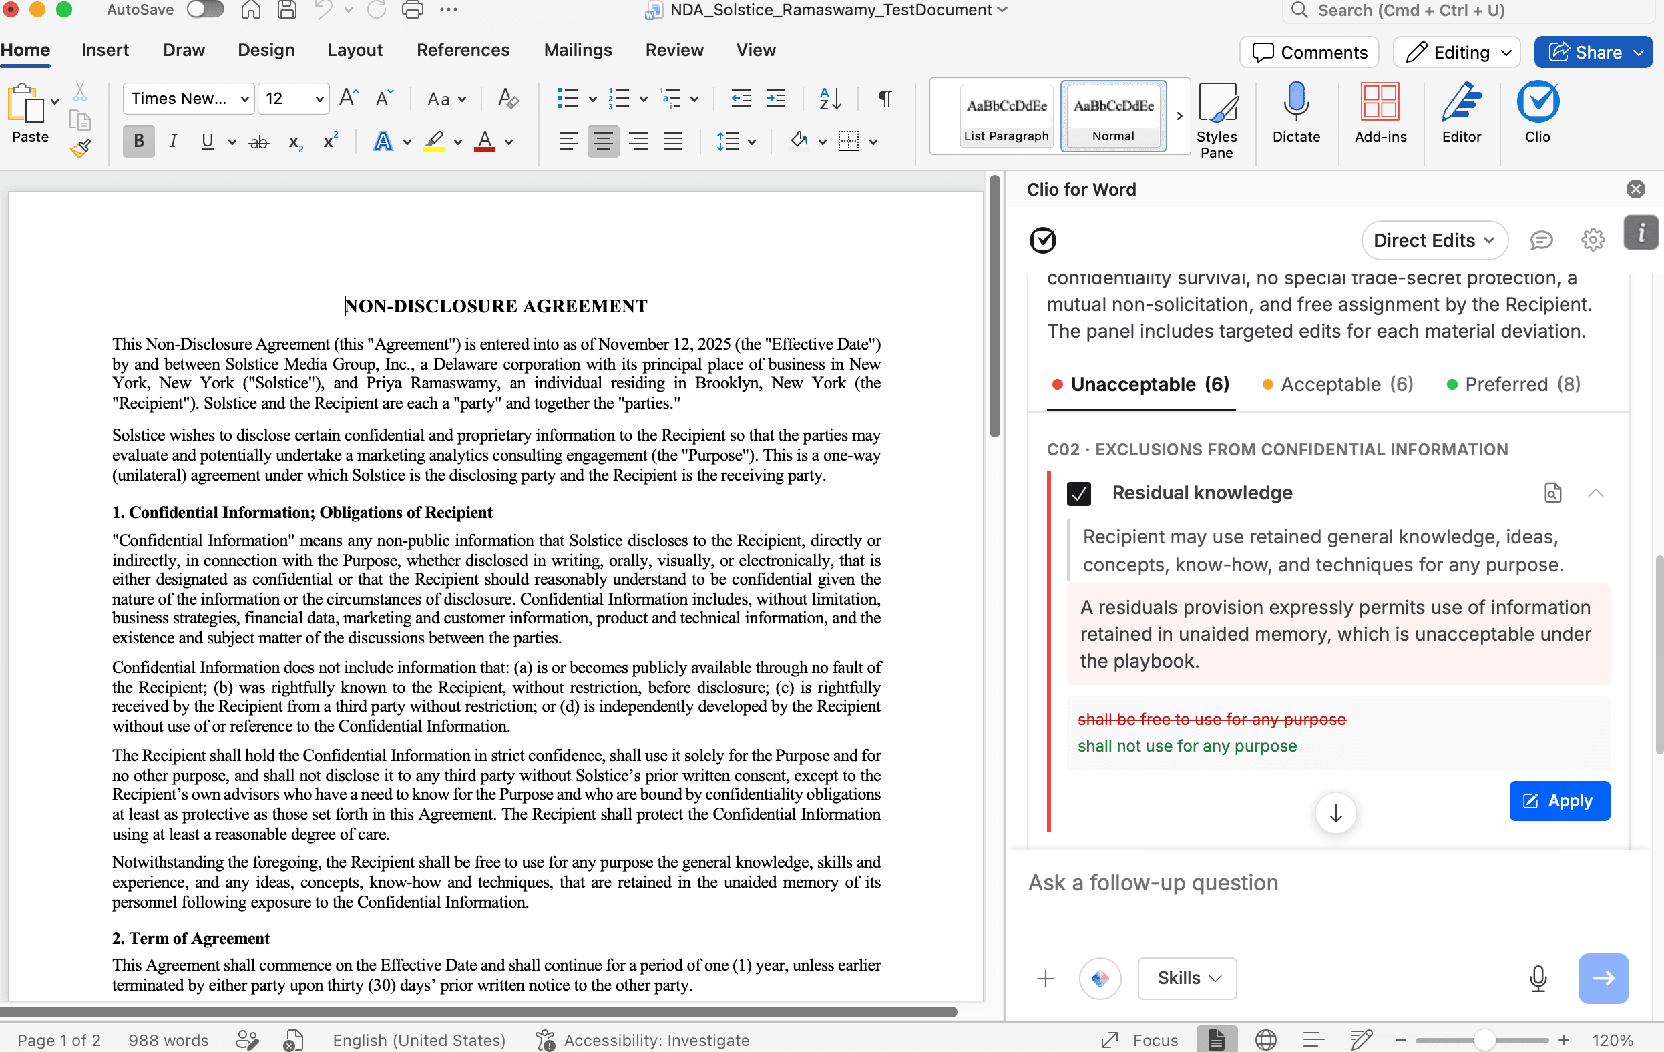Select the Acceptable (6) tab

pos(1338,384)
